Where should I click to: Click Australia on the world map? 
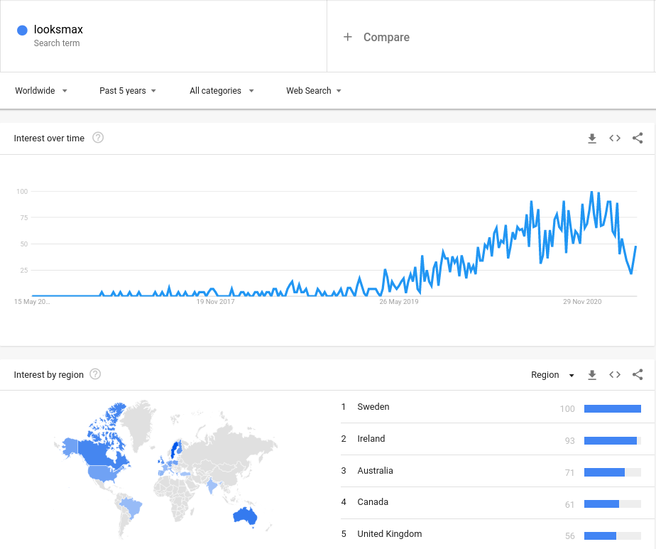pyautogui.click(x=244, y=516)
